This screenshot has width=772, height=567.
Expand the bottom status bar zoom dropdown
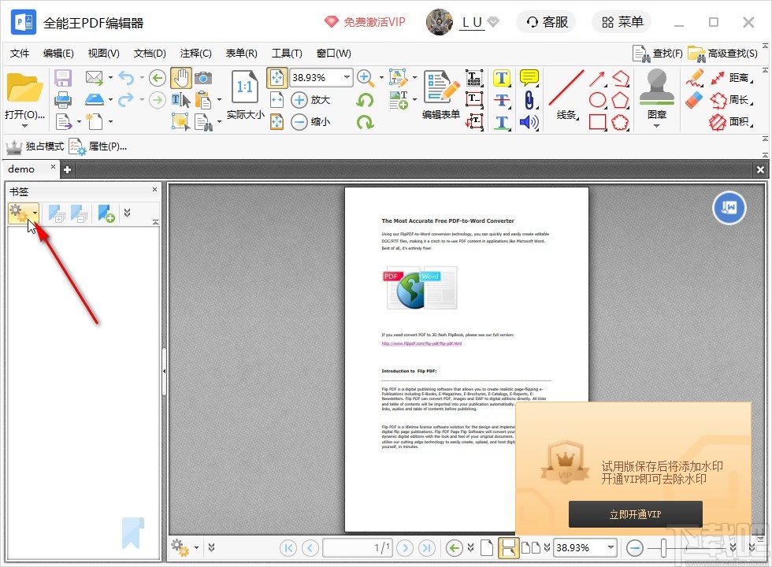point(611,547)
